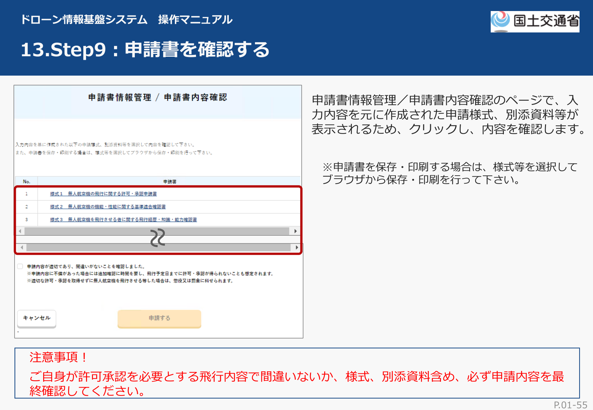The width and height of the screenshot is (593, 410).
Task: Click ドローン情報基盤システム 操作マニュアル header text
Action: click(126, 19)
